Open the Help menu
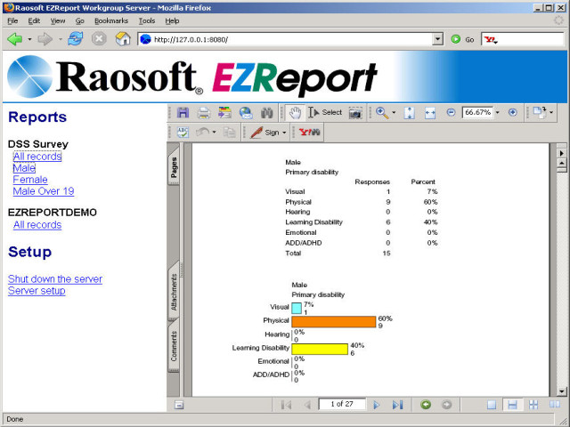 tap(172, 20)
